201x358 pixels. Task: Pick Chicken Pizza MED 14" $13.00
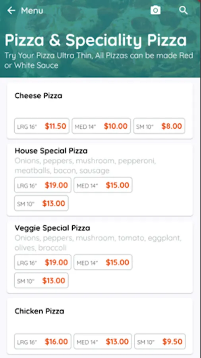point(103,342)
